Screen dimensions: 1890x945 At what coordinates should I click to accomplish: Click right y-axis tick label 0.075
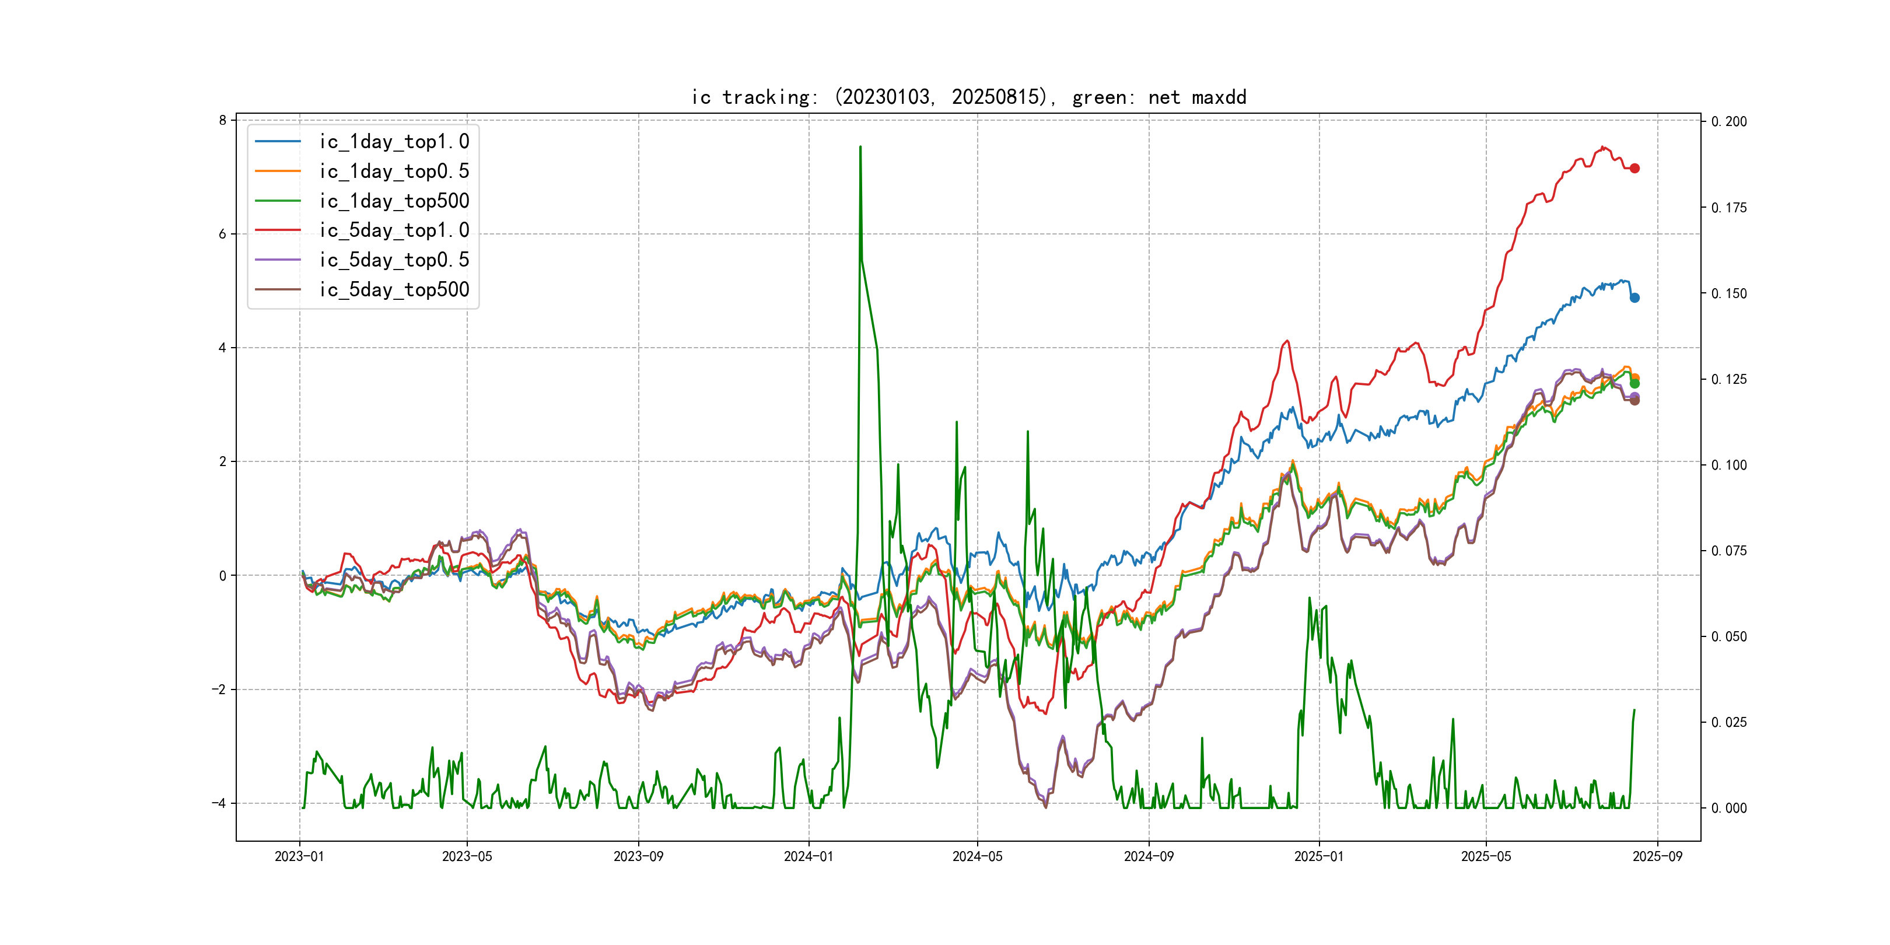(1728, 551)
